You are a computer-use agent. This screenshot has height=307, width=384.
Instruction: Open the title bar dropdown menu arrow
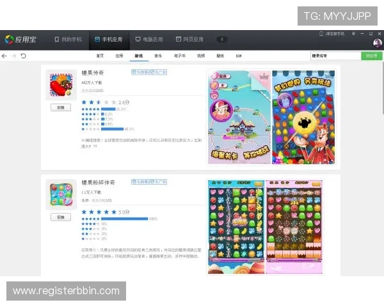coord(353,33)
